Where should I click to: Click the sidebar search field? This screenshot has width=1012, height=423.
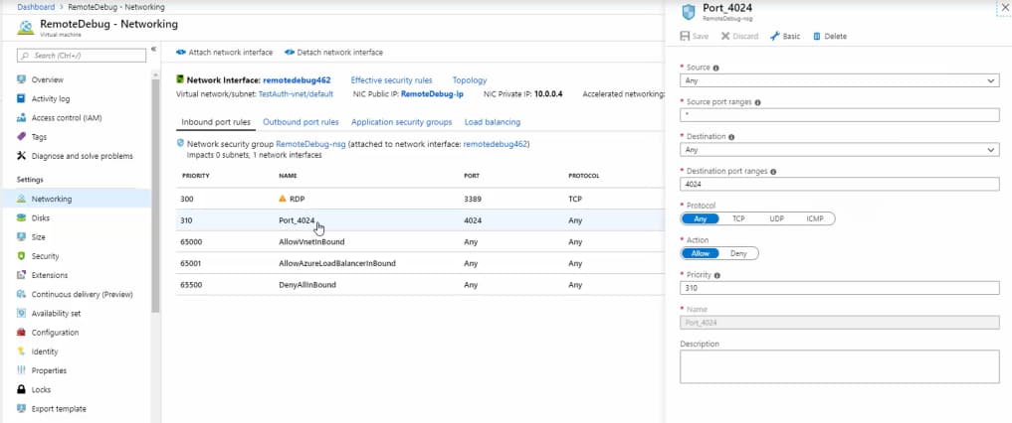click(x=82, y=56)
